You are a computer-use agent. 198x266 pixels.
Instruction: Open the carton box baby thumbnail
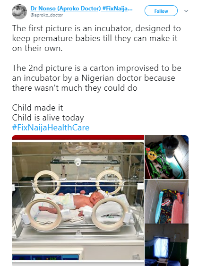pos(167,201)
